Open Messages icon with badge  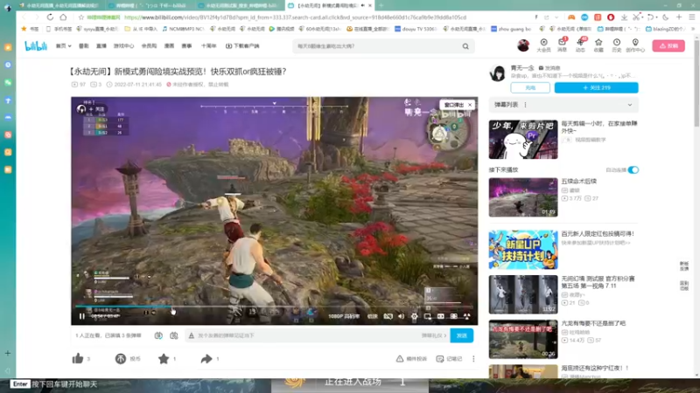562,45
